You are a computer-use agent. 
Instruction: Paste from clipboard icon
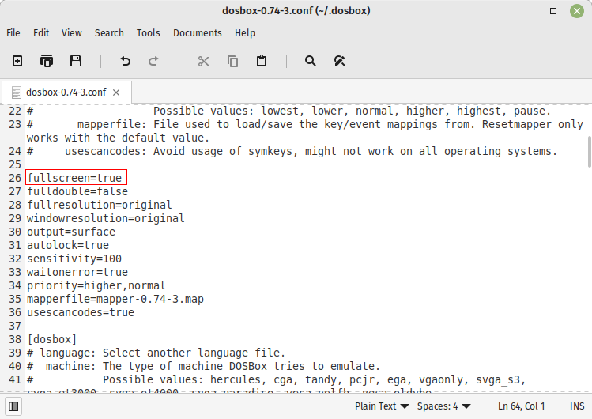click(262, 61)
